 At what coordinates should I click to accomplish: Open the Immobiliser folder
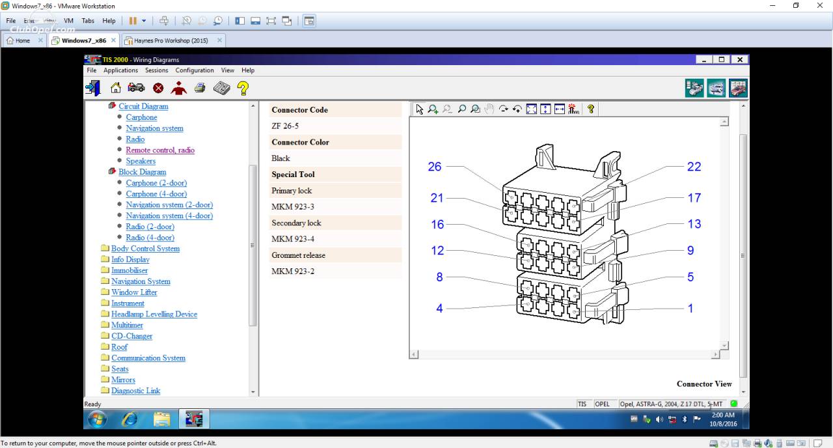[130, 270]
